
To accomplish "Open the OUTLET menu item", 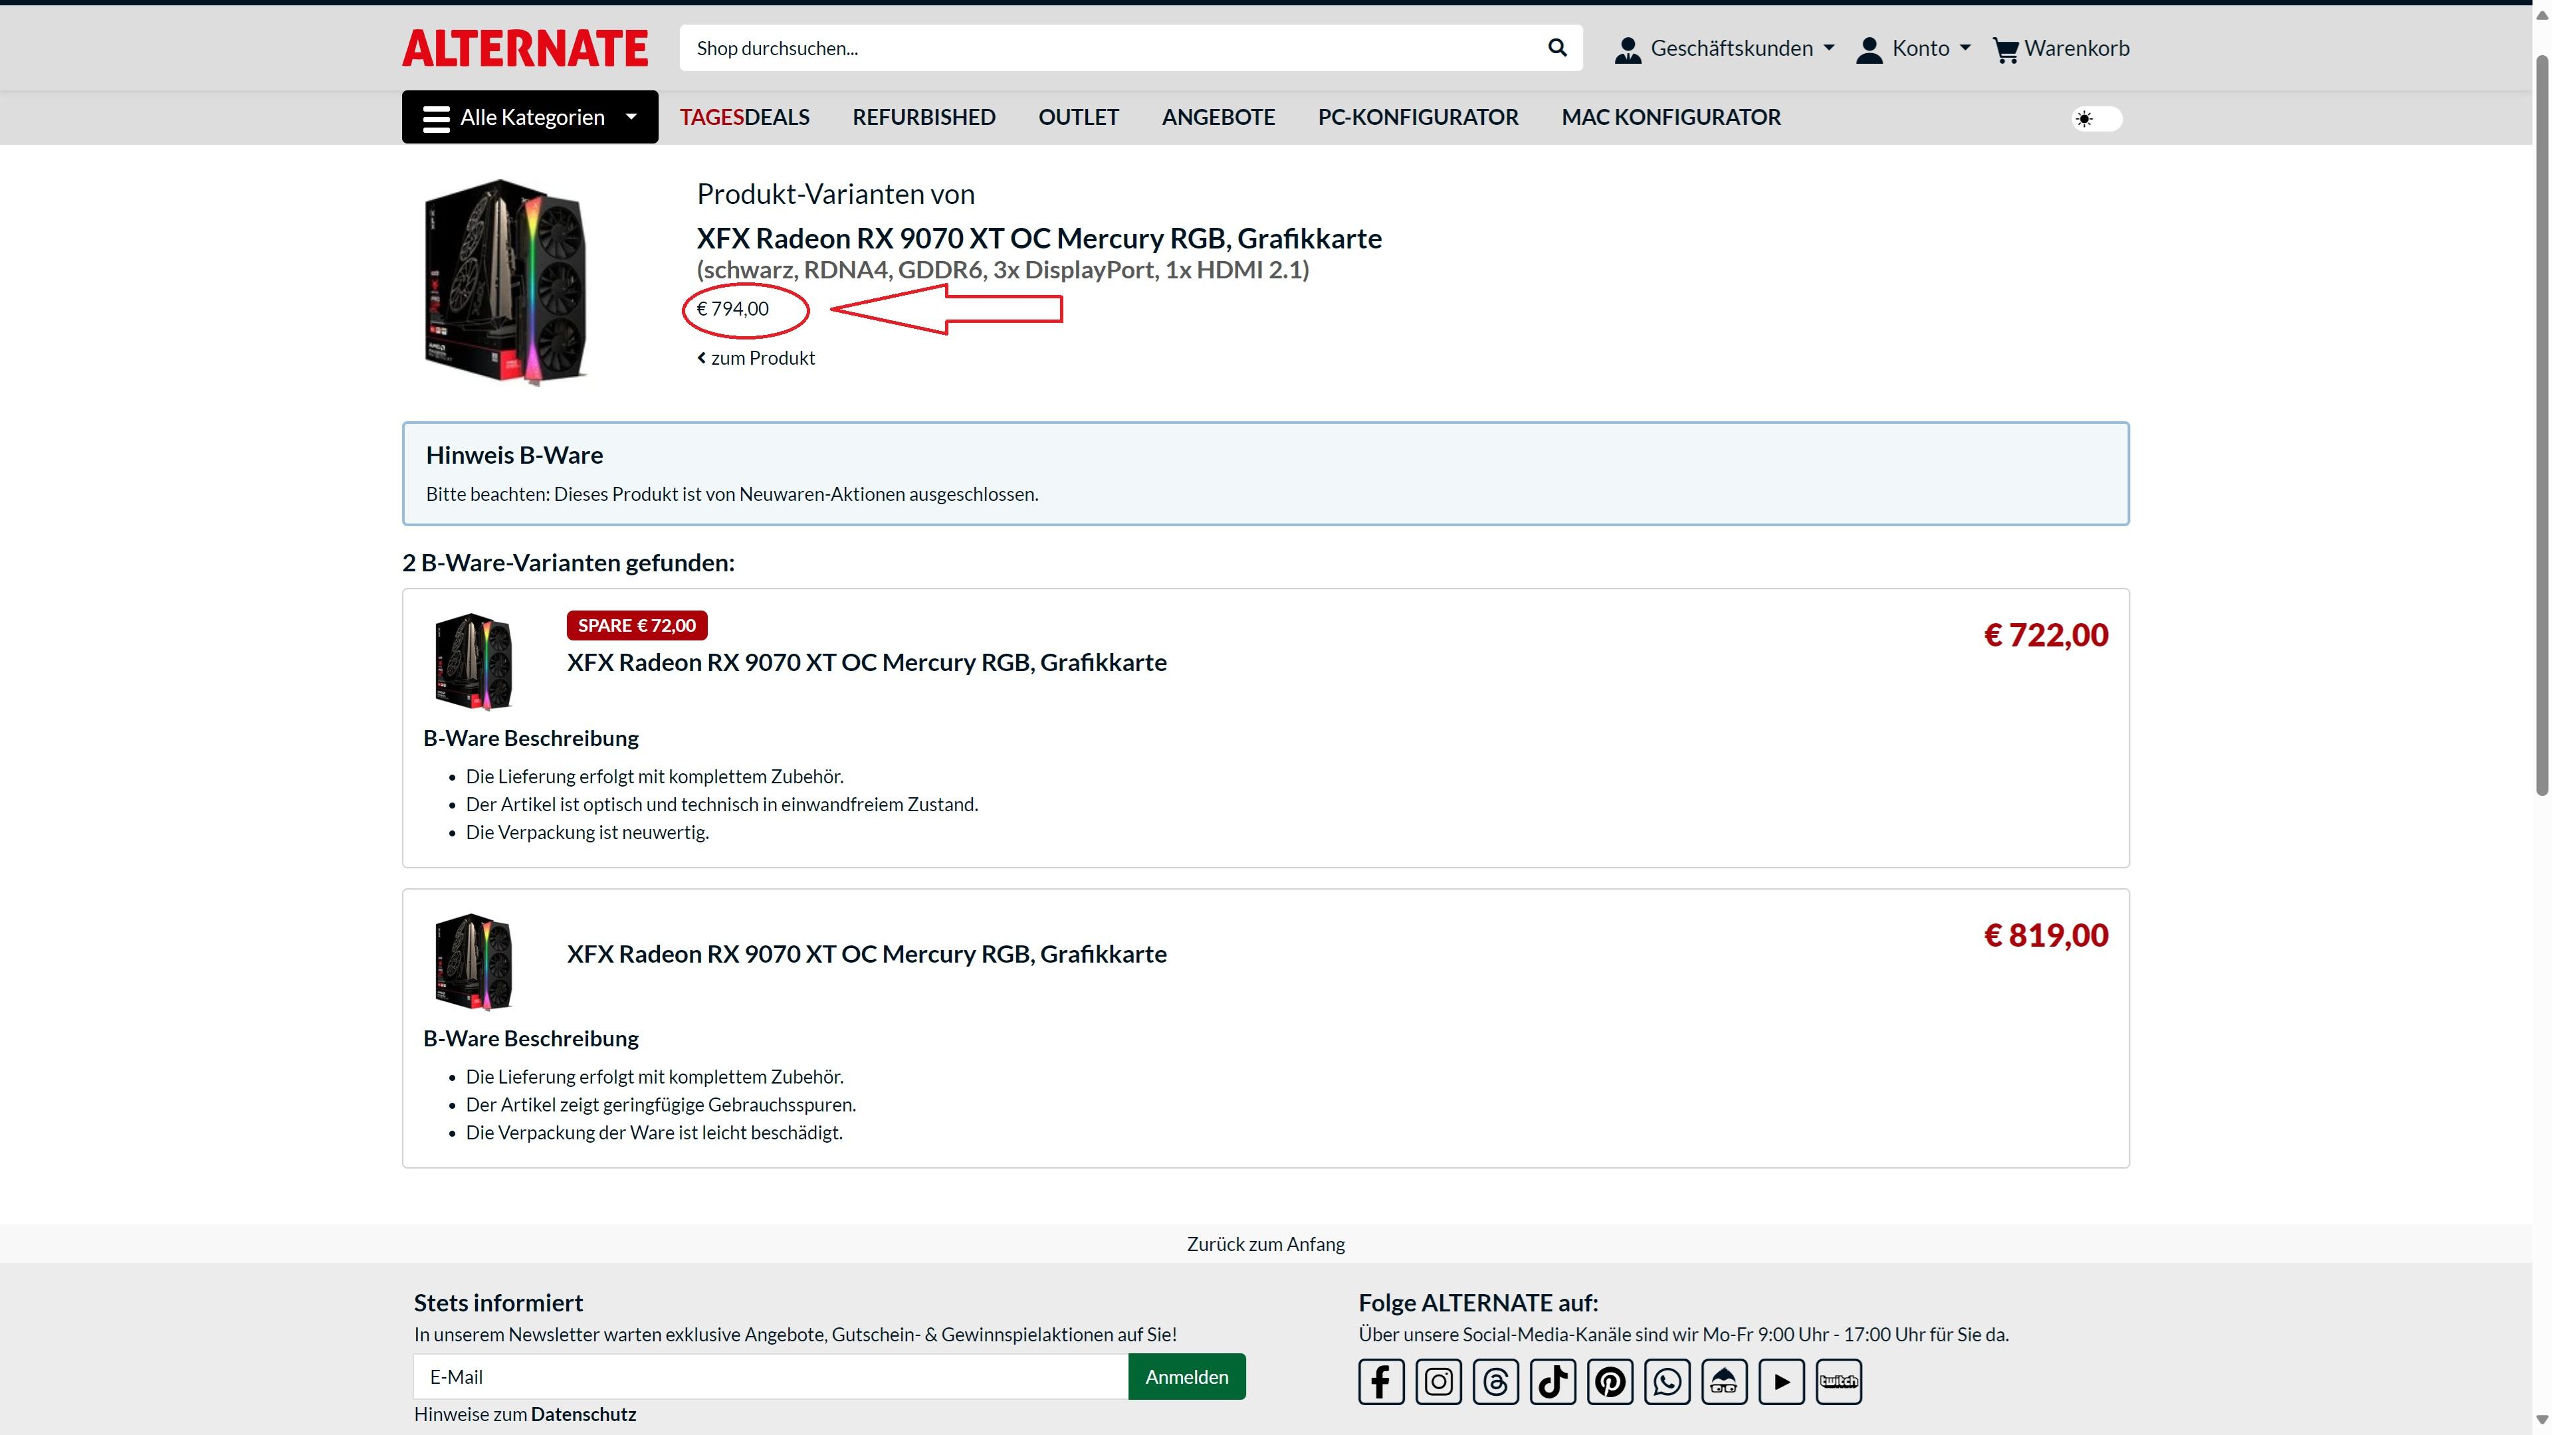I will [1078, 117].
